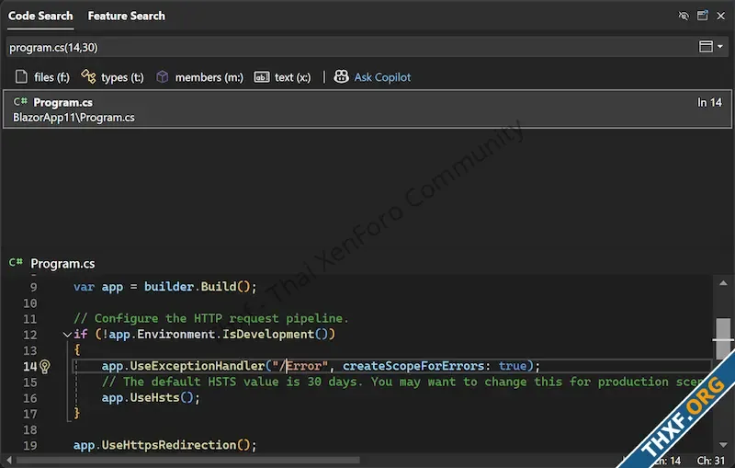Click the Copilot icon next to Ask Copilot
The width and height of the screenshot is (735, 468).
coord(341,76)
